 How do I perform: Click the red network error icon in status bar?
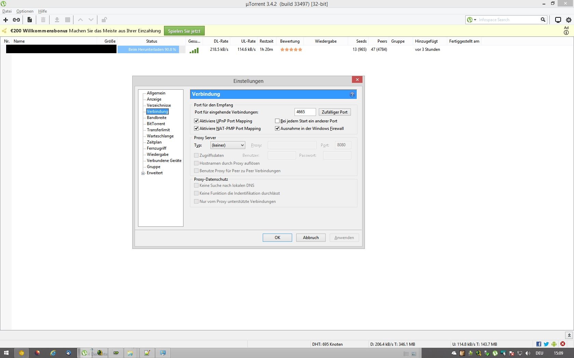pos(563,344)
